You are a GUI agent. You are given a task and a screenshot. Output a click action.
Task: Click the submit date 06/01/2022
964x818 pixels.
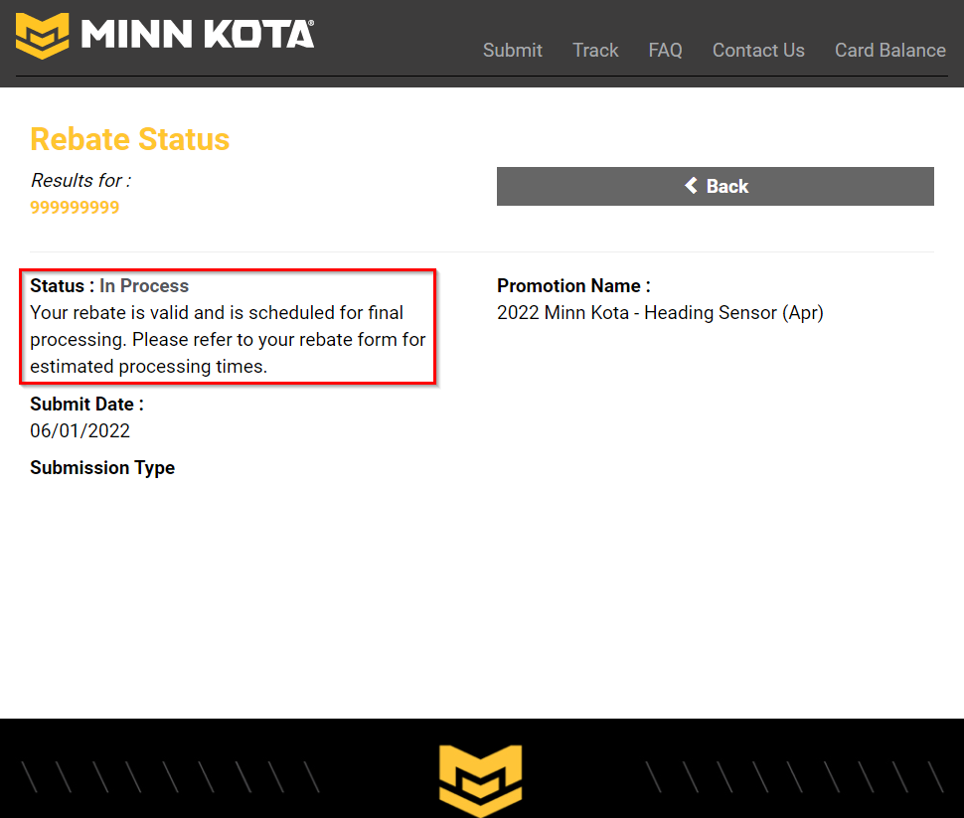[80, 430]
